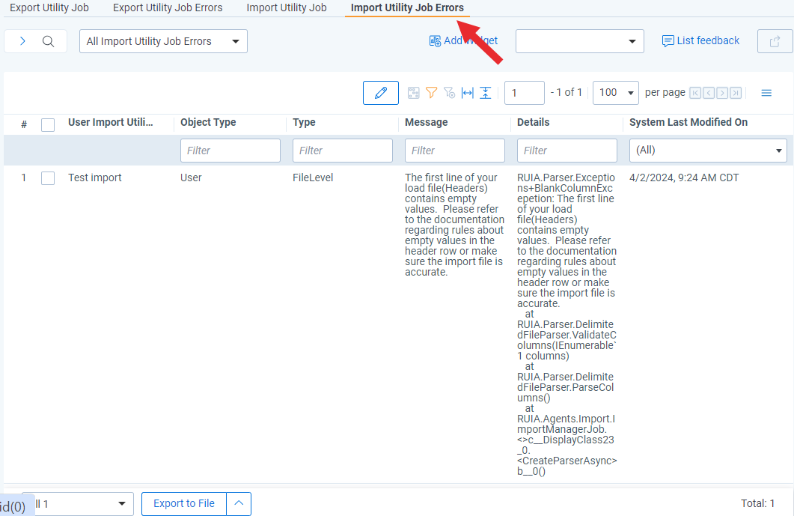This screenshot has width=794, height=516.
Task: Go to the next page arrow
Action: (723, 93)
